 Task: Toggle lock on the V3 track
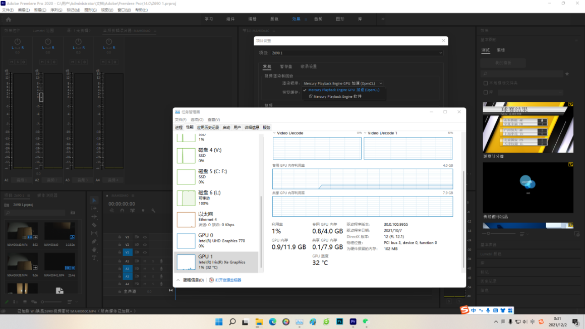click(120, 237)
